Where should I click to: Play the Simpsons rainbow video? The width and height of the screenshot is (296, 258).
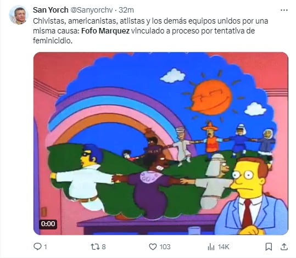pyautogui.click(x=161, y=143)
